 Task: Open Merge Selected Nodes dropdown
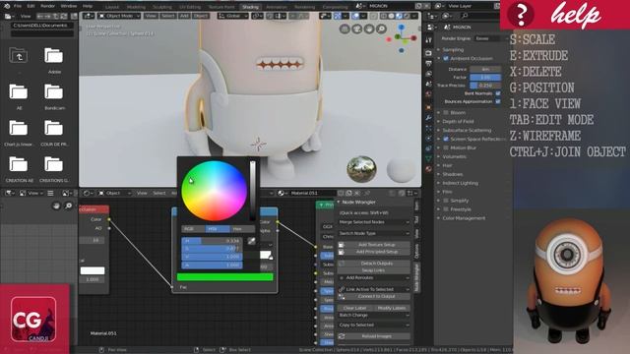click(374, 222)
